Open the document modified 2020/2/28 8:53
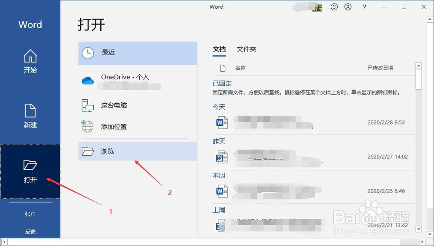This screenshot has height=246, width=434. (x=314, y=122)
